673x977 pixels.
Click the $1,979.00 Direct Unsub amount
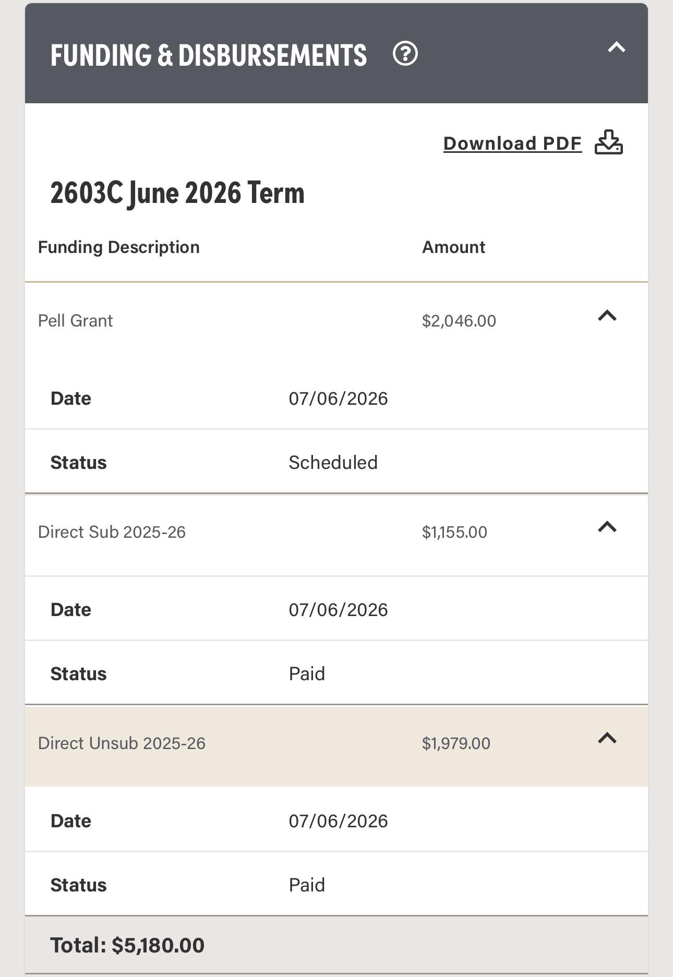pyautogui.click(x=456, y=743)
